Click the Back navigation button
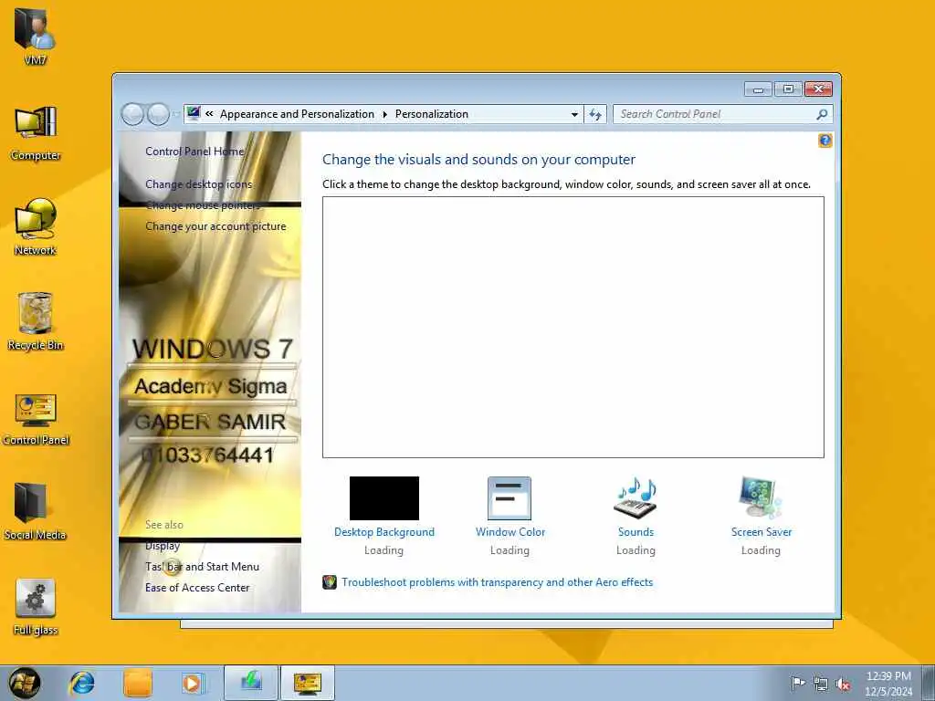The width and height of the screenshot is (935, 701). 132,114
